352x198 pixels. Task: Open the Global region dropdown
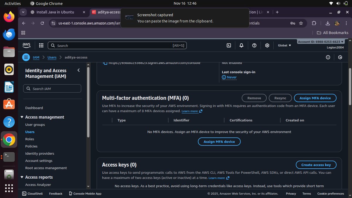click(x=284, y=45)
